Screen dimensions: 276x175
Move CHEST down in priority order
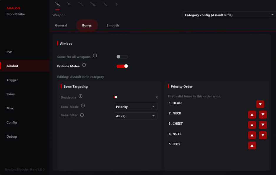tap(263, 125)
